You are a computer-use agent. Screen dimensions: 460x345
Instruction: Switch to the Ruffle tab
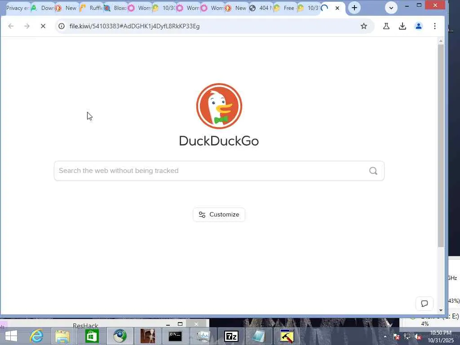tap(92, 8)
